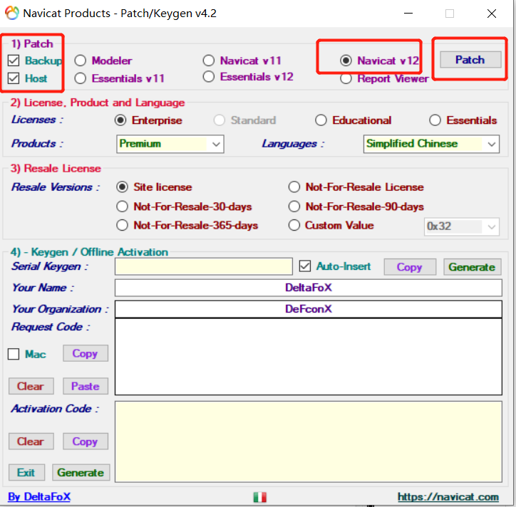Click inside the Activation Code text area
This screenshot has height=507, width=516.
(x=309, y=441)
